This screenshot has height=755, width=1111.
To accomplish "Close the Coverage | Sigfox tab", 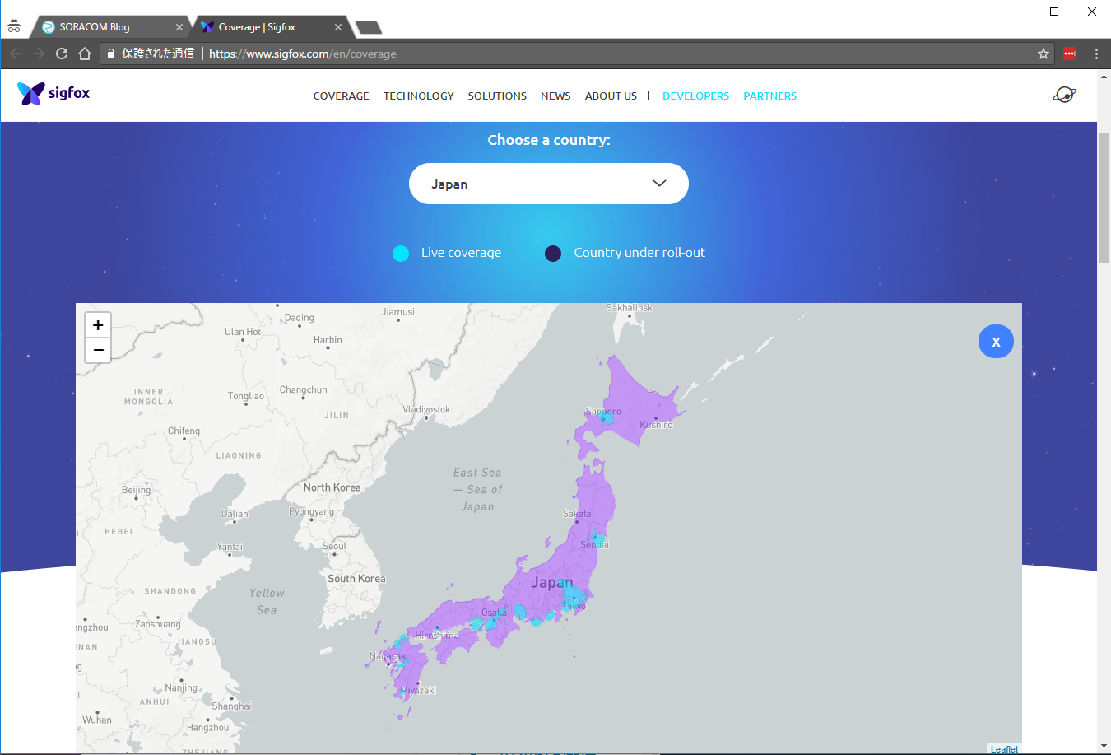I will tap(338, 27).
